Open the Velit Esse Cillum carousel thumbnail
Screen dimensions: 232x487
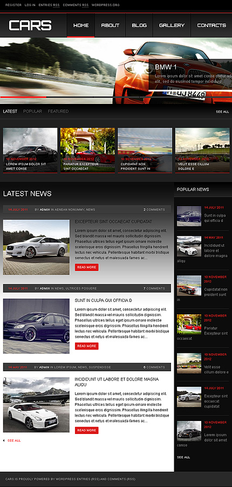tap(202, 150)
